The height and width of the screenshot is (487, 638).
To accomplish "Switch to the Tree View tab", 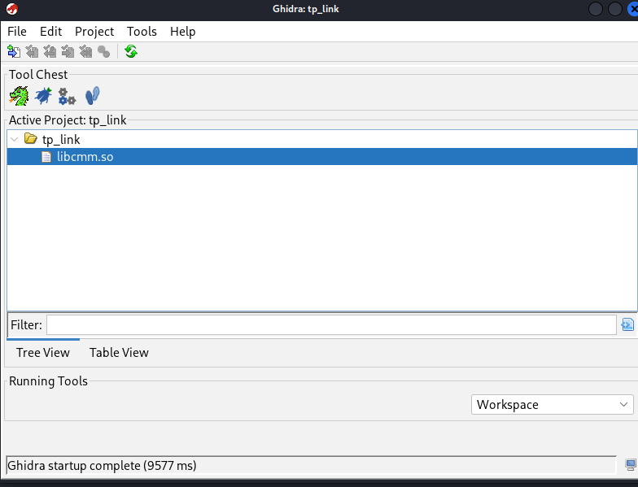I will click(43, 352).
